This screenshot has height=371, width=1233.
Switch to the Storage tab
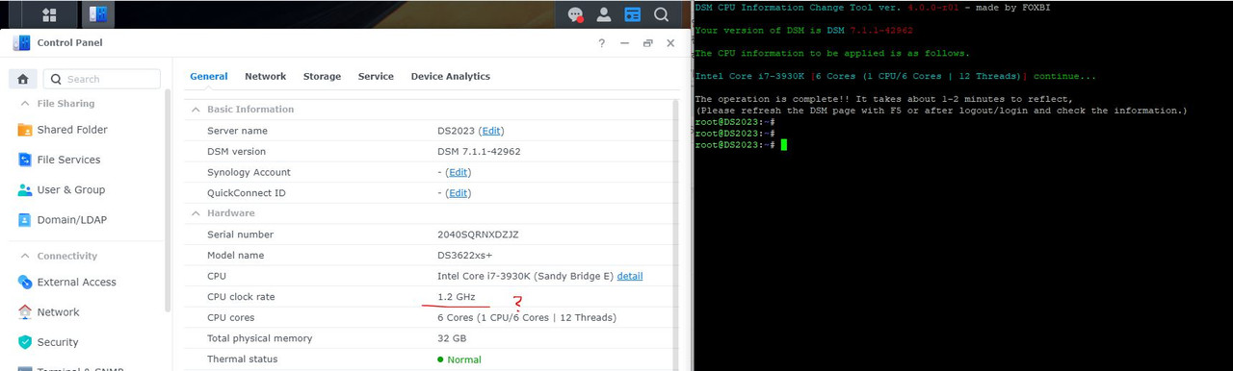pos(322,77)
